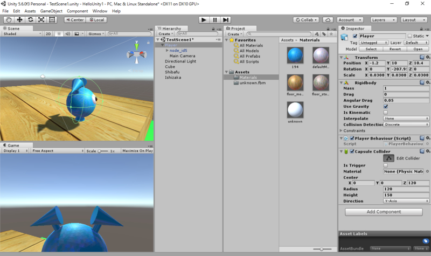This screenshot has height=256, width=431.
Task: Select the Scale tool
Action: tap(41, 20)
